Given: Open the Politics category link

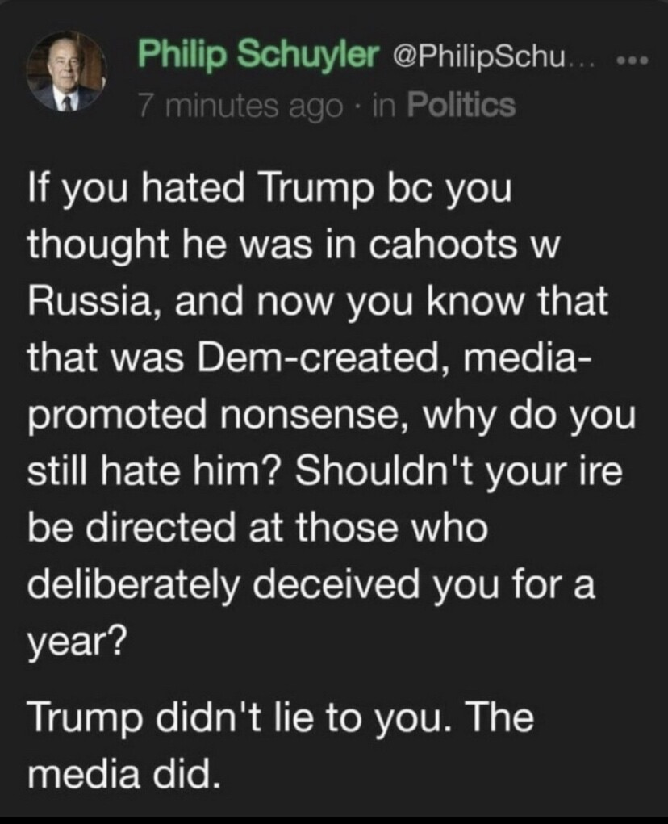Looking at the screenshot, I should point(461,104).
